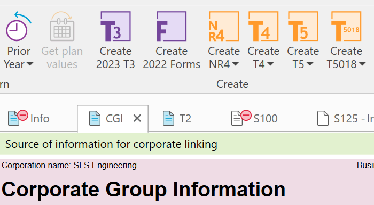The width and height of the screenshot is (374, 205).
Task: Close the CGI tab
Action: 137,118
